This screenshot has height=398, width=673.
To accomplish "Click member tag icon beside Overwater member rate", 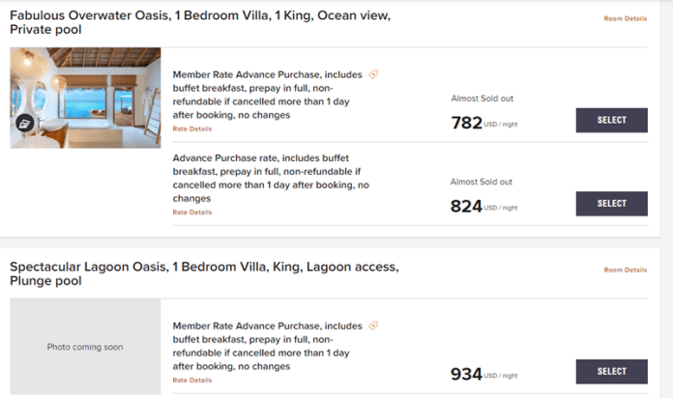I will 373,74.
